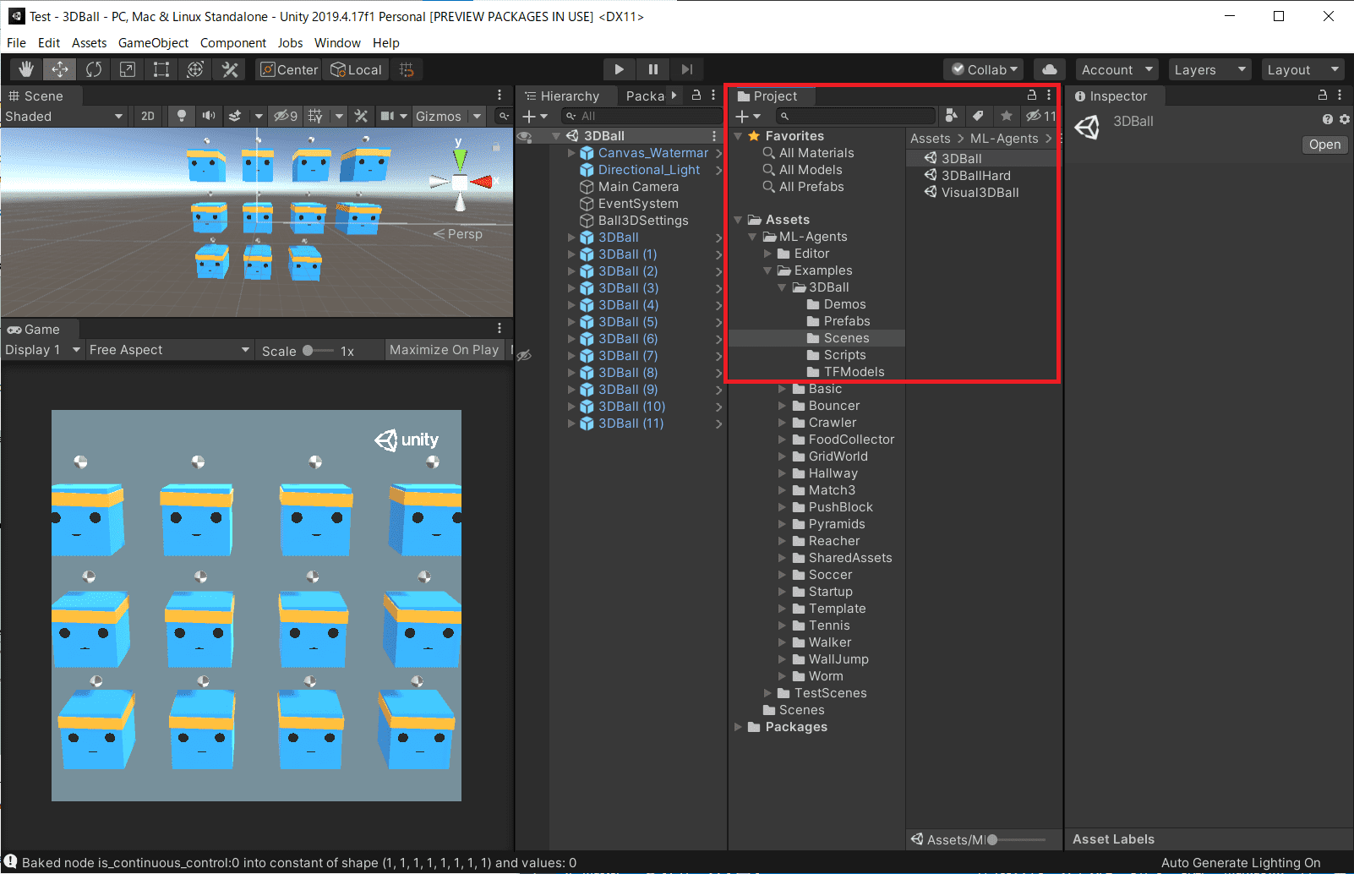Viewport: 1354px width, 874px height.
Task: Select the Rotate tool
Action: (x=94, y=69)
